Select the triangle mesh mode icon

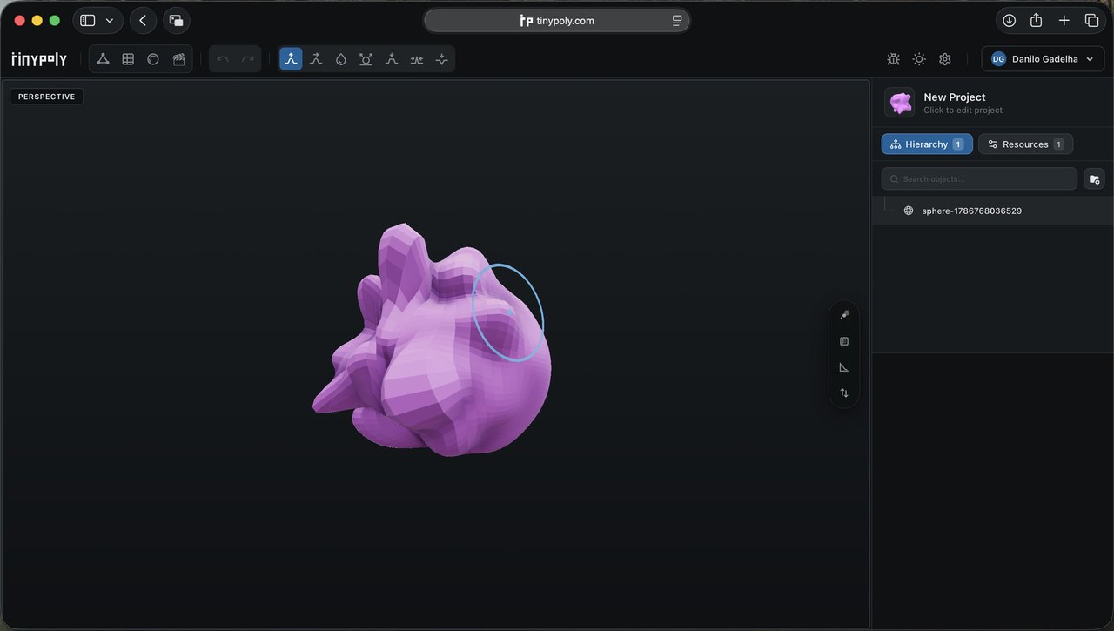click(103, 59)
